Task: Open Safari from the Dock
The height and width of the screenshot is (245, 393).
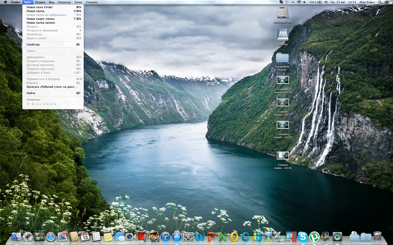Action: pos(51,237)
